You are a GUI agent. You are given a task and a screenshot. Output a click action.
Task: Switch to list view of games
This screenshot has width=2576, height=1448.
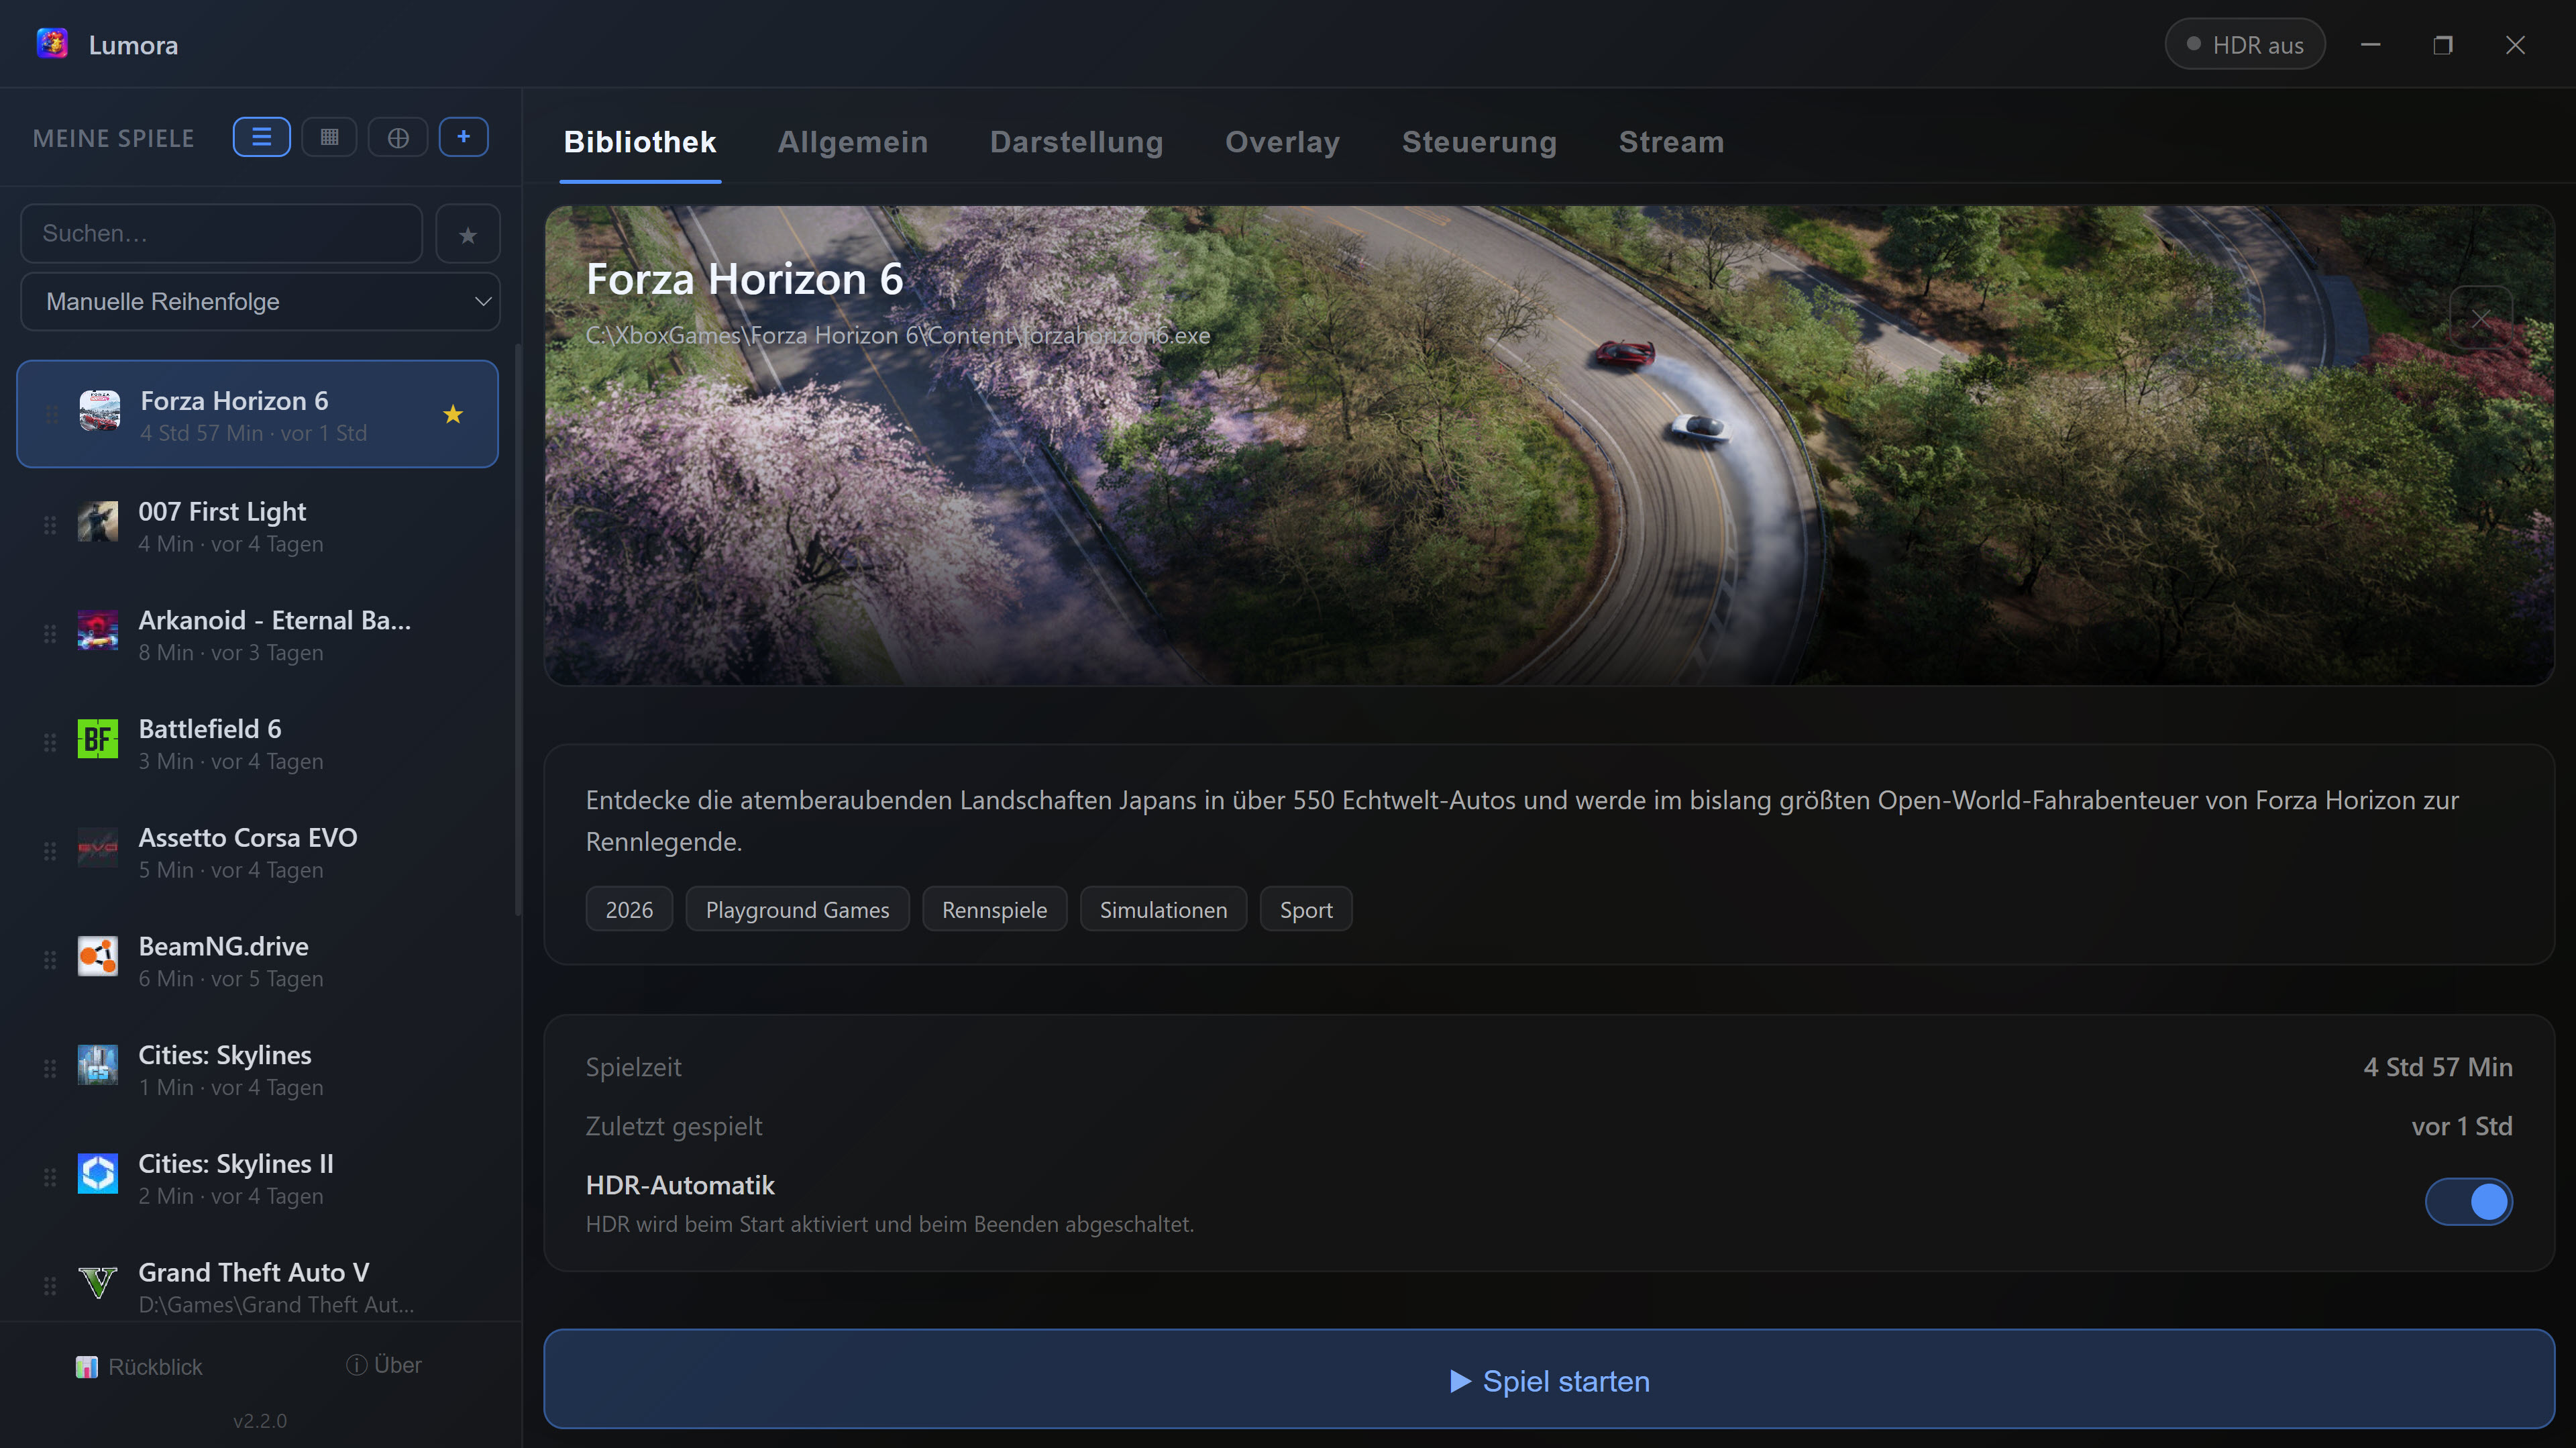[x=262, y=137]
